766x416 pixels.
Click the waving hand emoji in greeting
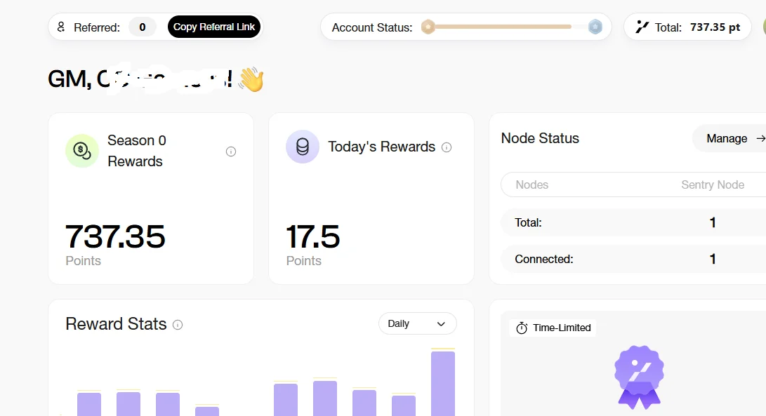pos(251,79)
